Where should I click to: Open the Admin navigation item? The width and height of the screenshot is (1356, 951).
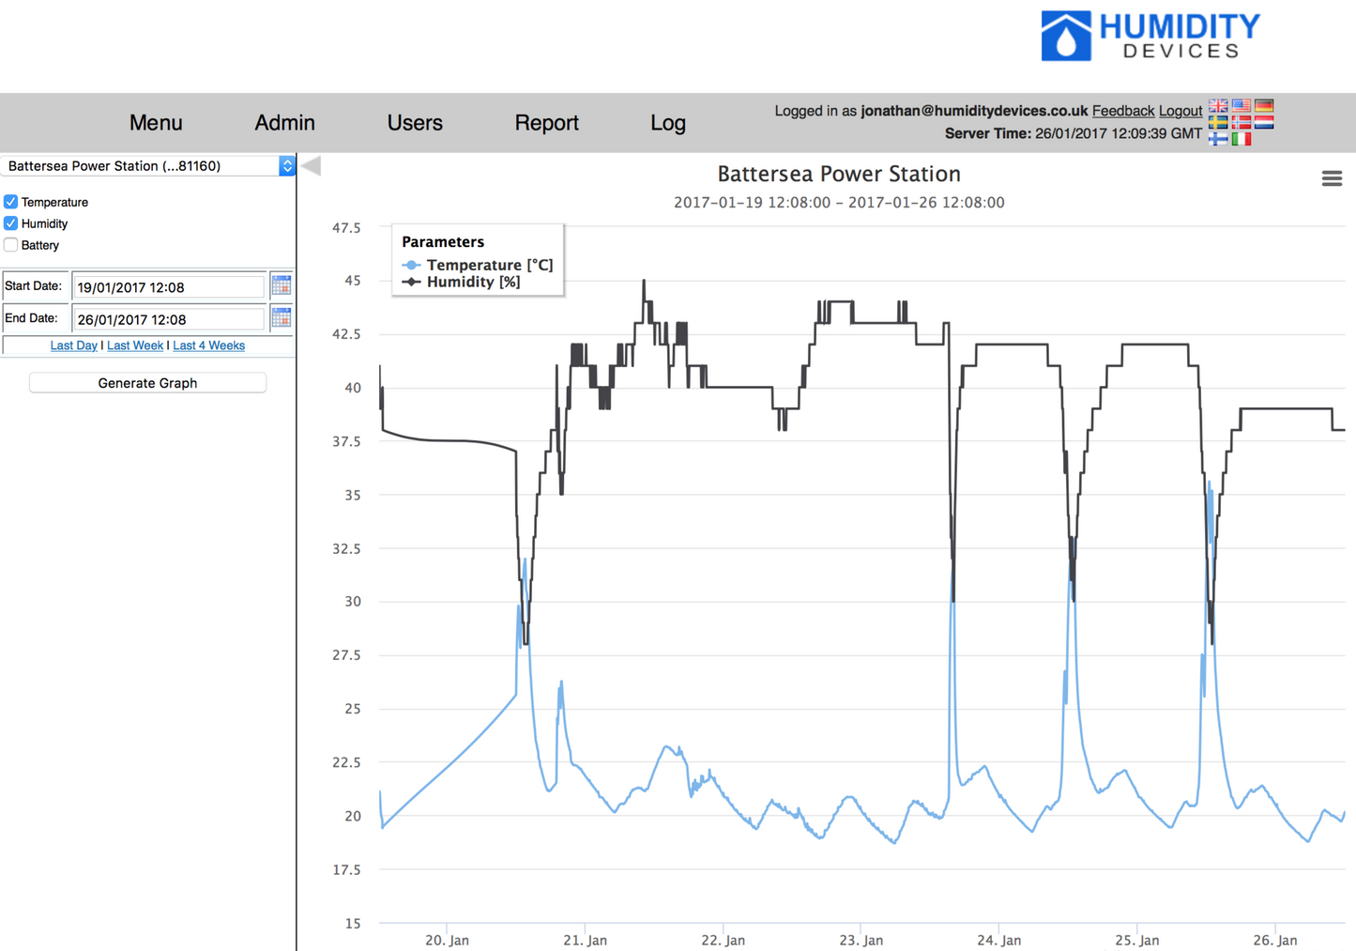point(284,123)
